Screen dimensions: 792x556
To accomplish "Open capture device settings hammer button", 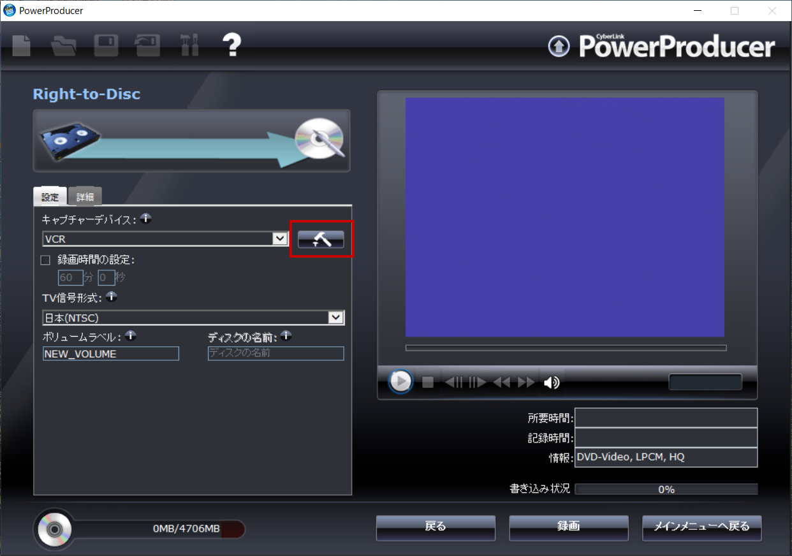I will 321,239.
